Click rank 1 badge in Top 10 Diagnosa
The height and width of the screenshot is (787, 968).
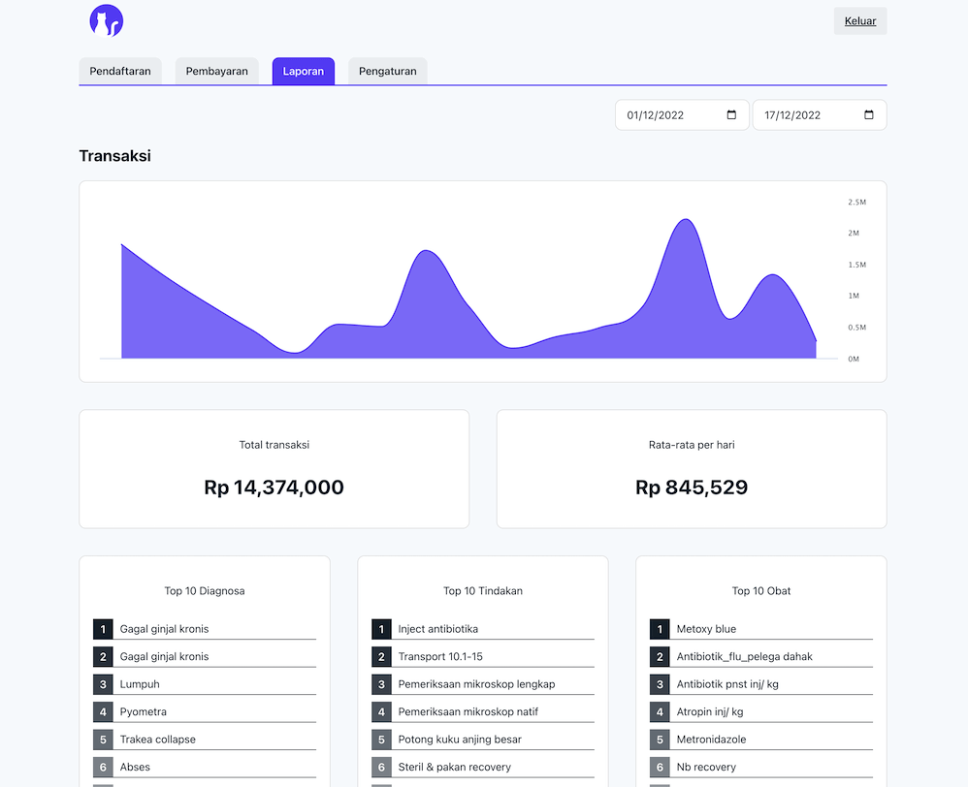[x=103, y=629]
